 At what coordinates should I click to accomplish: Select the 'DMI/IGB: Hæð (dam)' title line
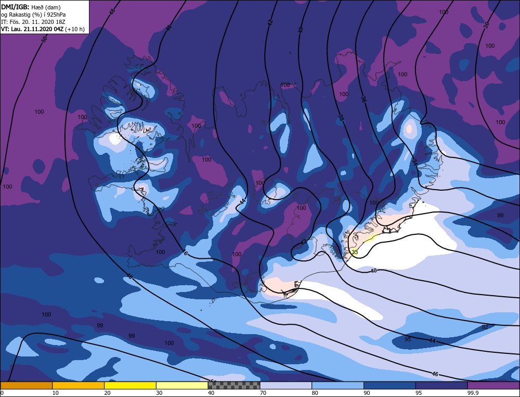(31, 7)
